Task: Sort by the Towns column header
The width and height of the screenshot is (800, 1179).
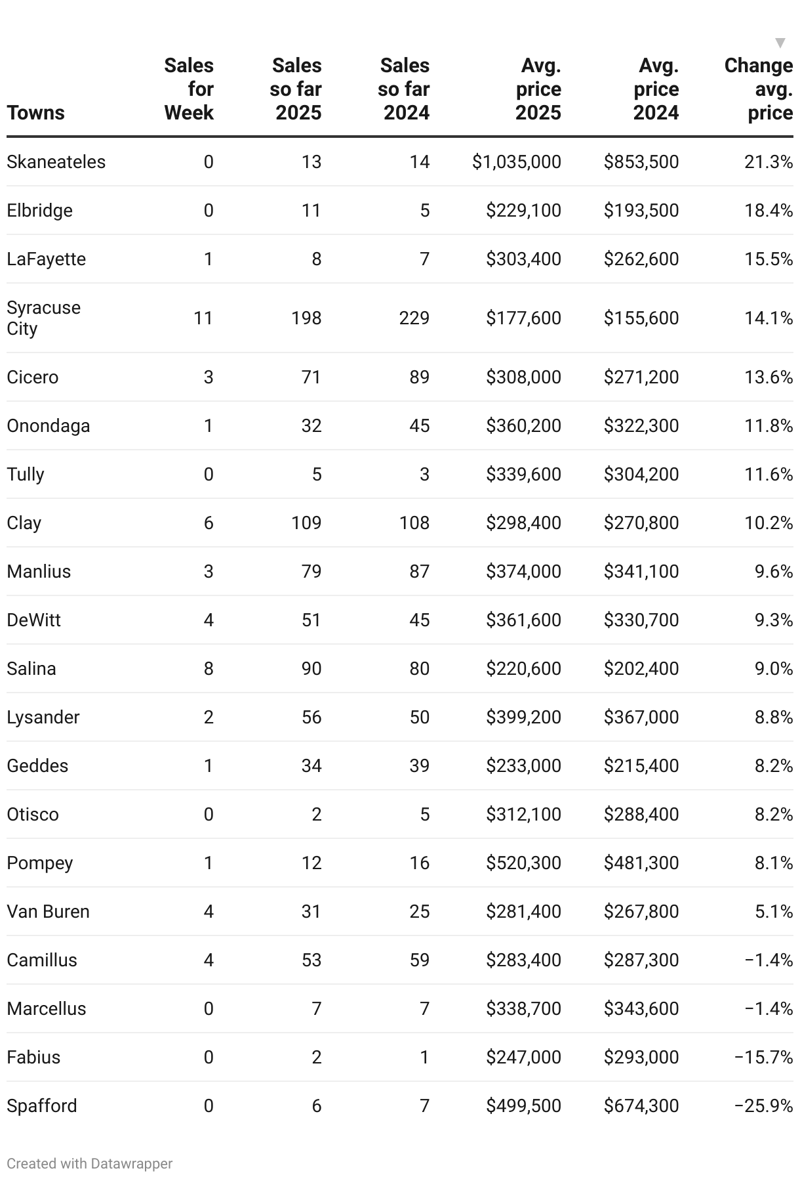Action: pyautogui.click(x=35, y=113)
